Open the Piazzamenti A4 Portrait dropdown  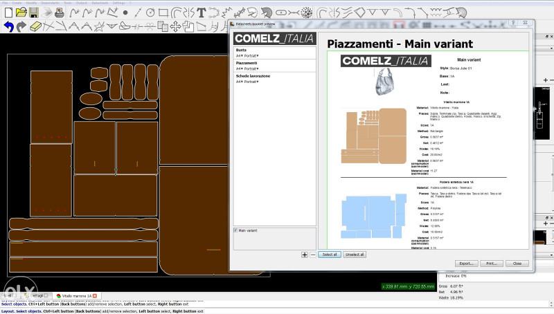(x=247, y=68)
